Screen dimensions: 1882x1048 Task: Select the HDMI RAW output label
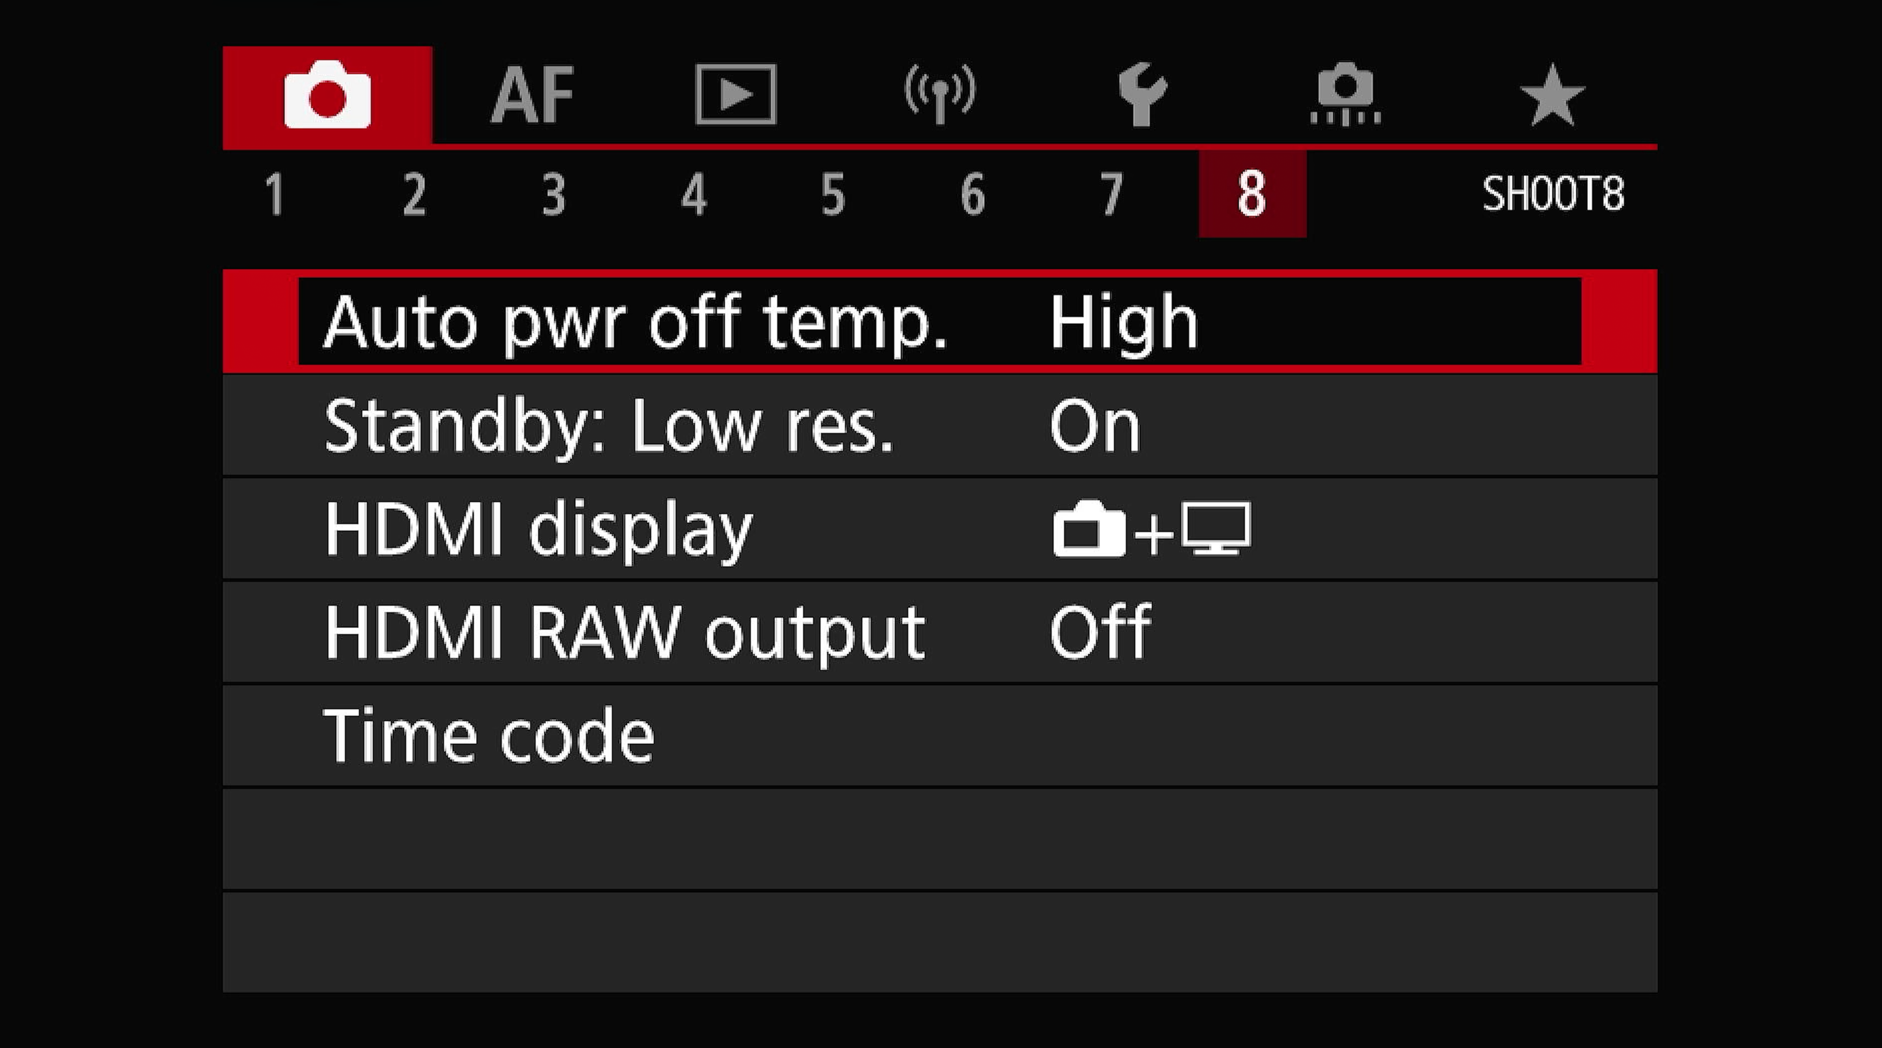tap(625, 633)
